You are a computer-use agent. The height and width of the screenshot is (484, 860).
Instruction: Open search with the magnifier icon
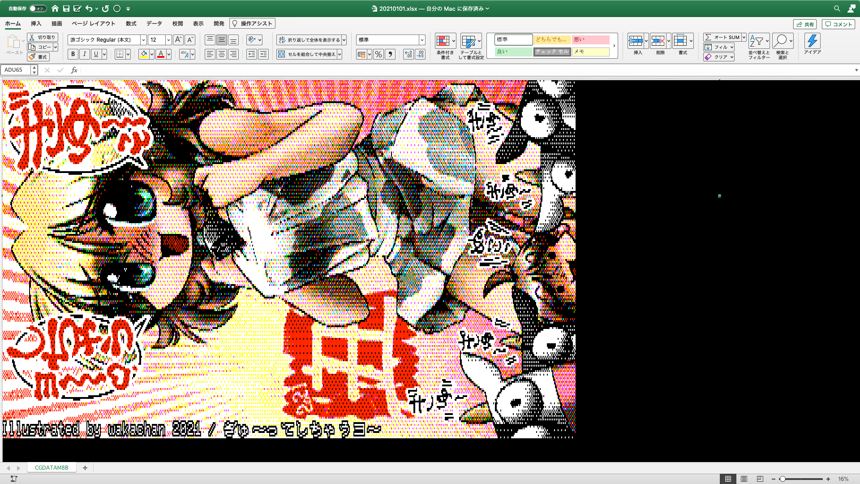click(837, 9)
